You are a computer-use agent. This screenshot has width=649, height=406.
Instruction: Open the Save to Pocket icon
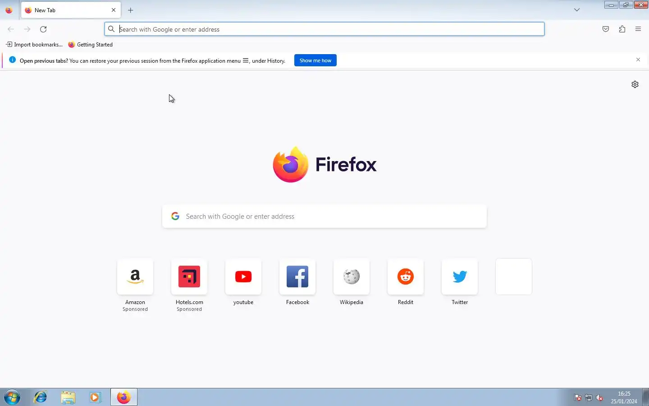tap(606, 29)
